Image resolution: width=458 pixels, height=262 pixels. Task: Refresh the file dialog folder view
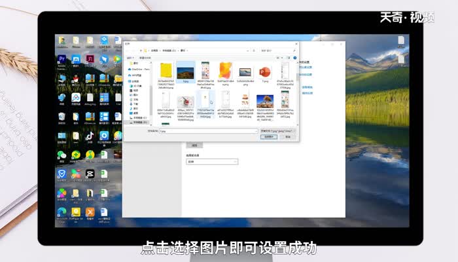(x=254, y=50)
